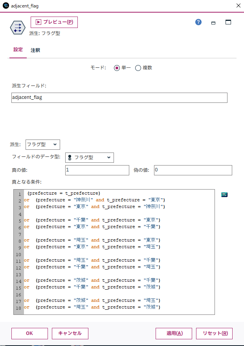Click the "神奈川" string on line 2
The image size is (244, 346).
pyautogui.click(x=84, y=200)
